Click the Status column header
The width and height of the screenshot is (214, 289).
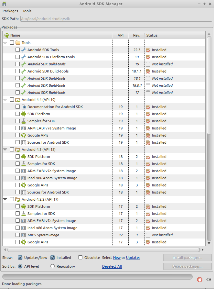point(175,35)
